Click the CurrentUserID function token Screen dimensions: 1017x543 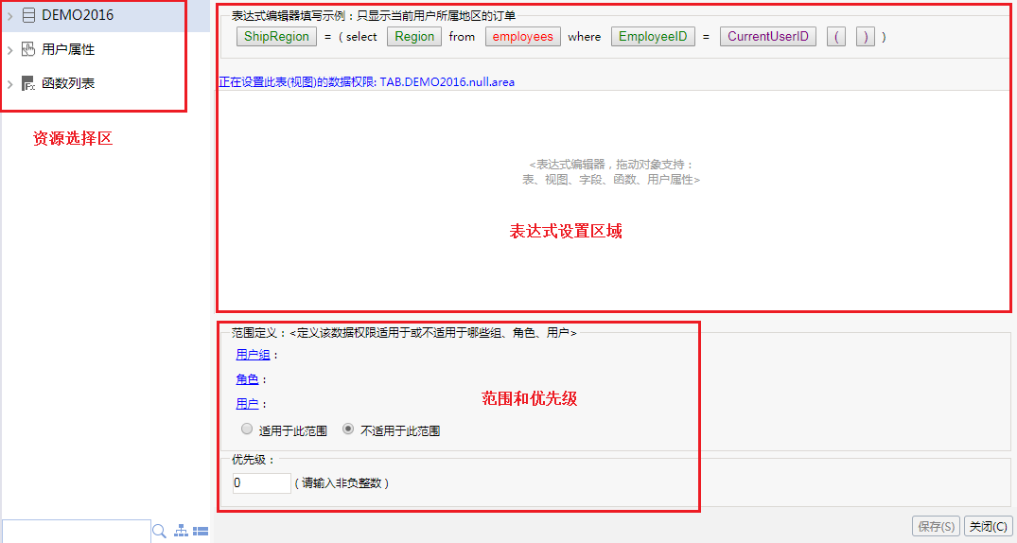[768, 36]
